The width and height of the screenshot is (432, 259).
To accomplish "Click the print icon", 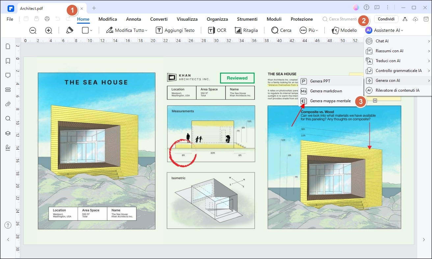I will [x=47, y=19].
